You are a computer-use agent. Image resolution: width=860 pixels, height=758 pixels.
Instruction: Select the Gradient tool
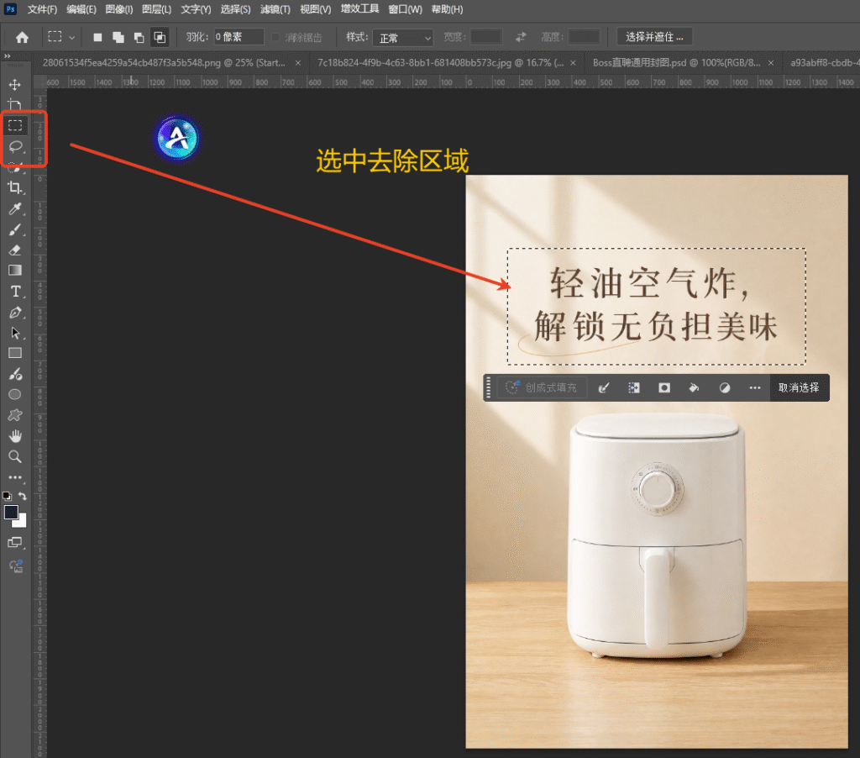(15, 271)
